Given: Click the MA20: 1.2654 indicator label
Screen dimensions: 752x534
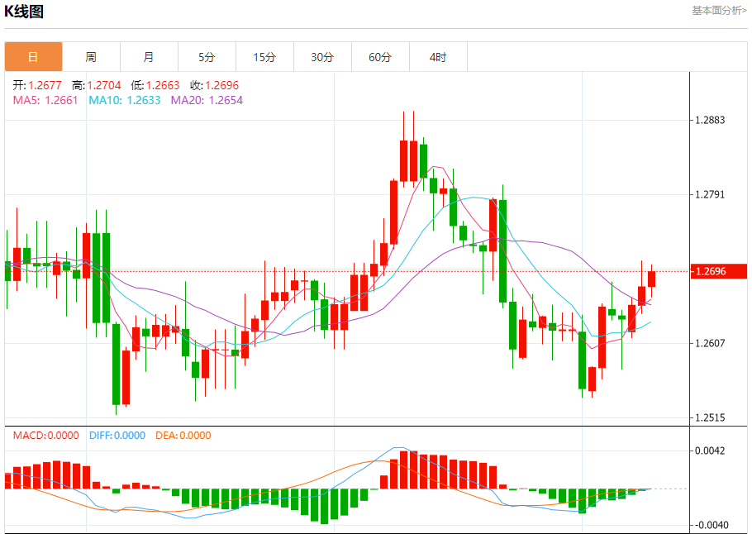Looking at the screenshot, I should click(x=207, y=100).
